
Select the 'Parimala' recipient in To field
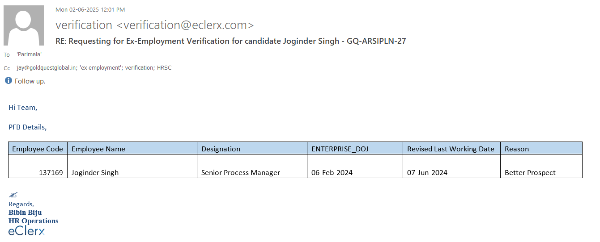coord(29,54)
